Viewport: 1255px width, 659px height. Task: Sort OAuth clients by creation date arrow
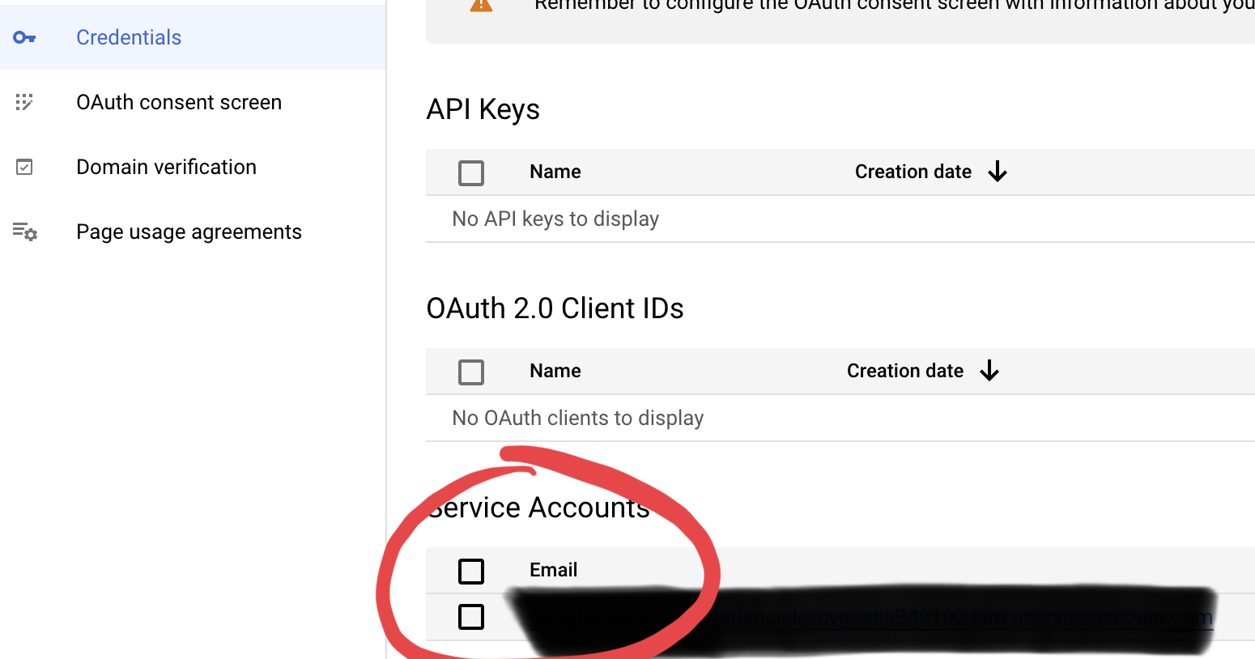pyautogui.click(x=989, y=371)
